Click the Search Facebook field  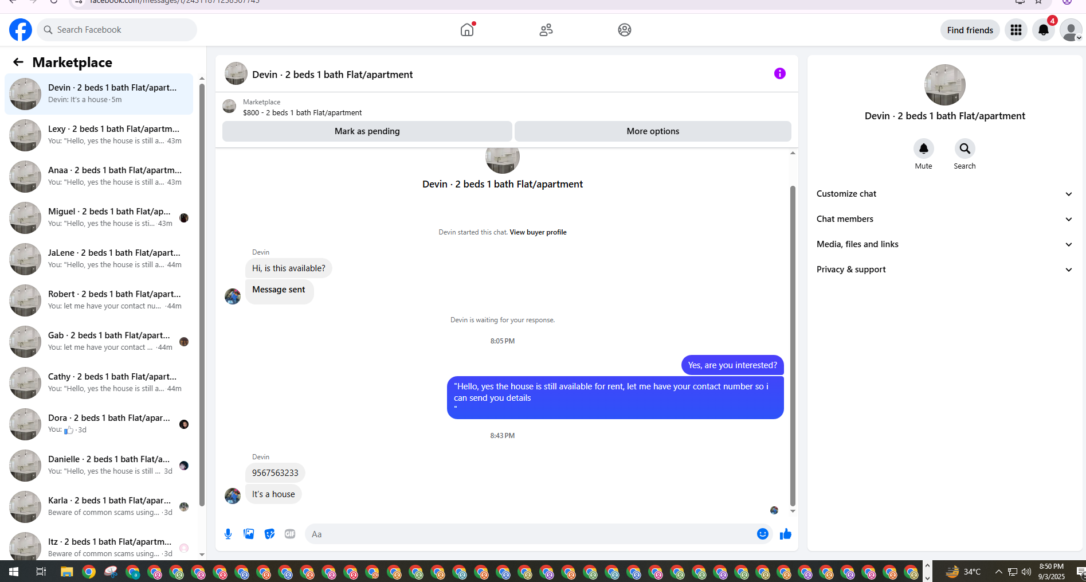pyautogui.click(x=117, y=30)
